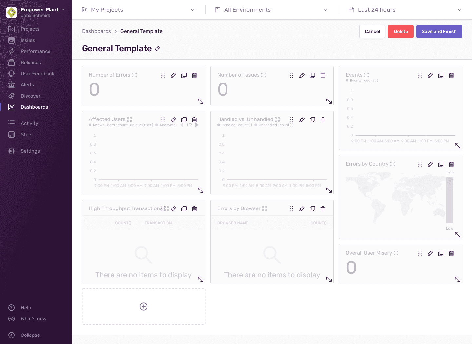This screenshot has width=472, height=344.
Task: Click the High-Low heatmap color scale
Action: pos(450,200)
